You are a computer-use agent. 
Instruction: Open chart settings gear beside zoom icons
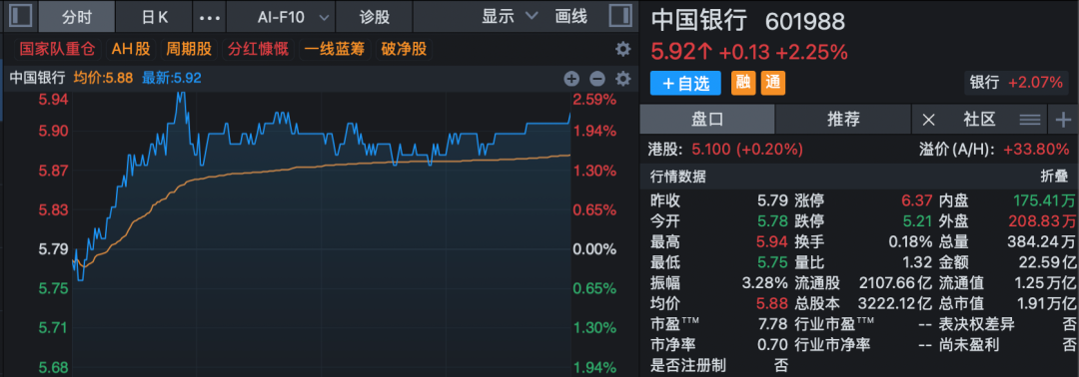[x=622, y=78]
